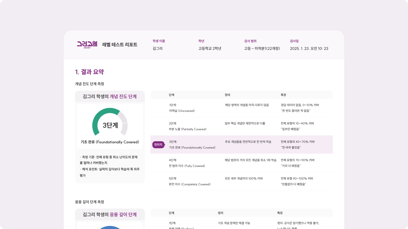Click the student name value '김그리'
This screenshot has width=408, height=229.
157,49
